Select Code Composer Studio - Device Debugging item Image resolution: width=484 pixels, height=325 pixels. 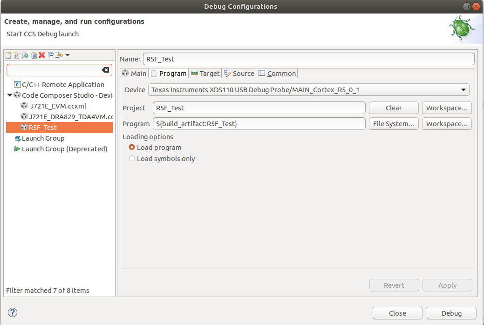tap(67, 95)
